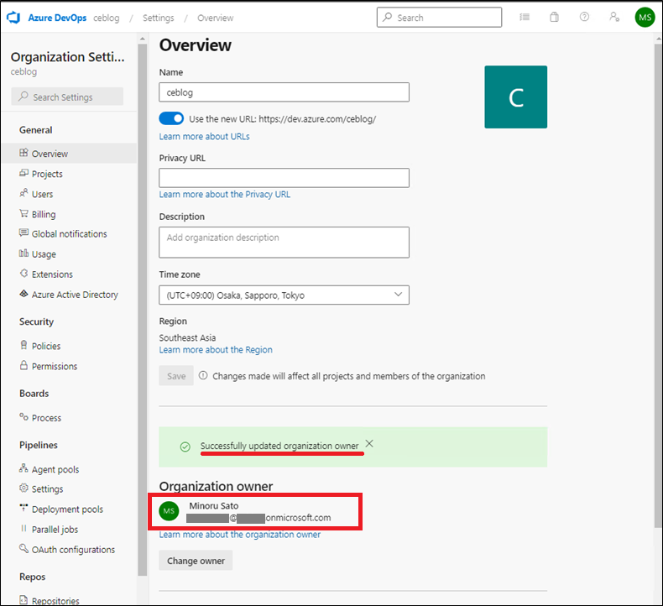Click the Extensions icon
The image size is (663, 606).
(23, 273)
